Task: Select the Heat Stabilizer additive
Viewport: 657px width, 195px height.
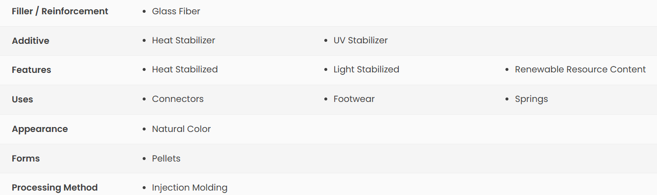Action: click(184, 40)
